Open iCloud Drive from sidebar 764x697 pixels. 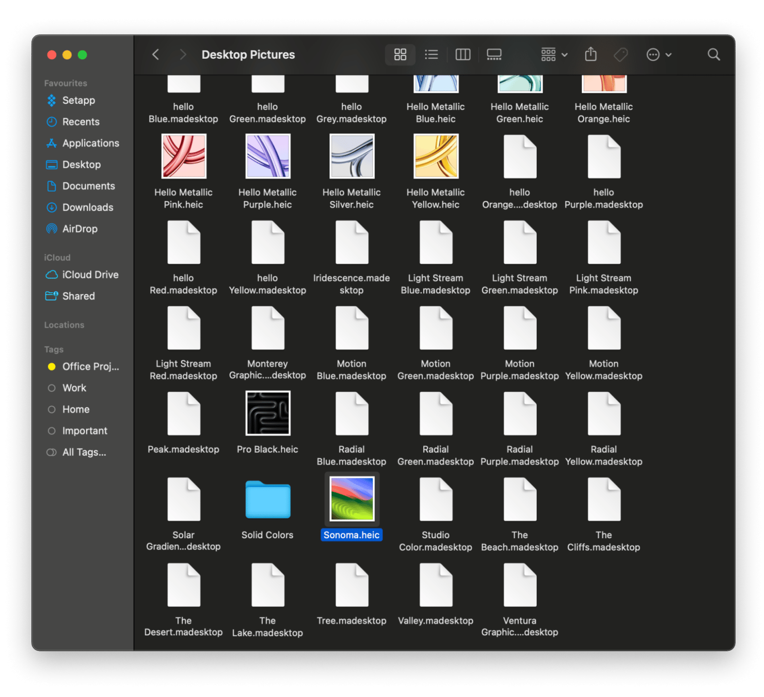click(90, 274)
